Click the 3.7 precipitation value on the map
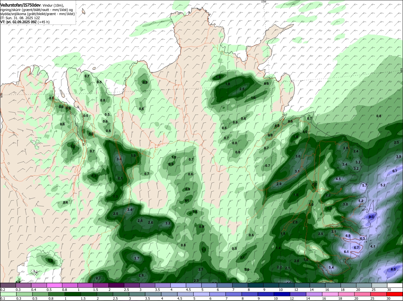This screenshot has width=403, height=301. point(137,258)
